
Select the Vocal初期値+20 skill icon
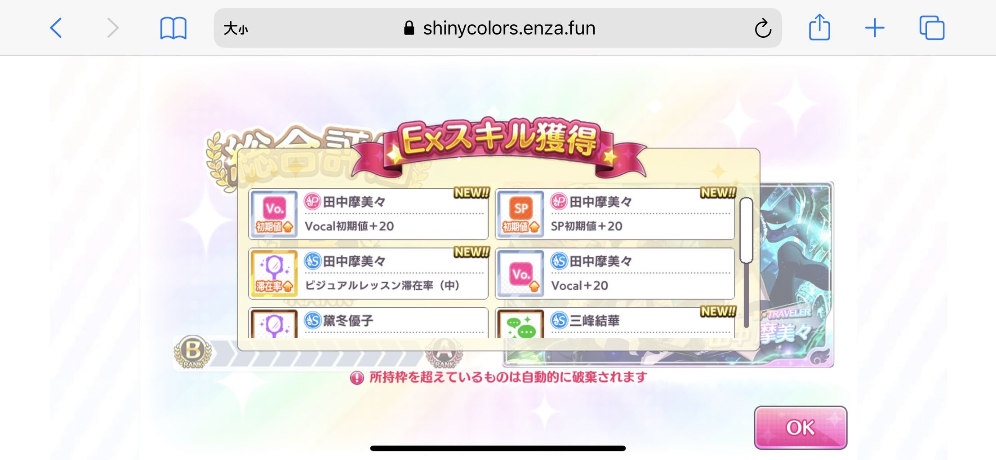point(274,214)
